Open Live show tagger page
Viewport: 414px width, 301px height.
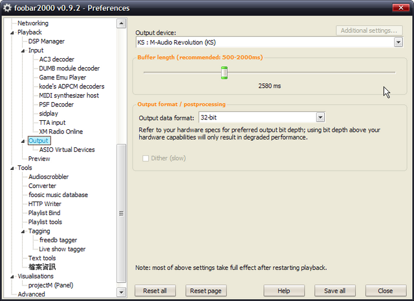tap(62, 249)
